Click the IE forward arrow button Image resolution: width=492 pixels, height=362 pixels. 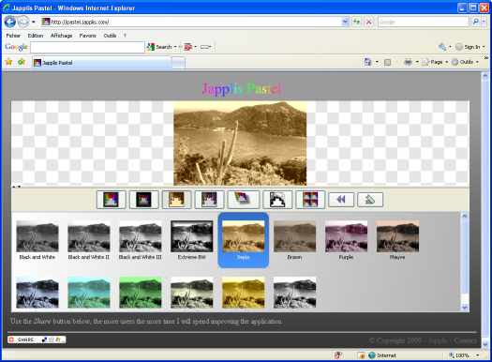(x=22, y=22)
